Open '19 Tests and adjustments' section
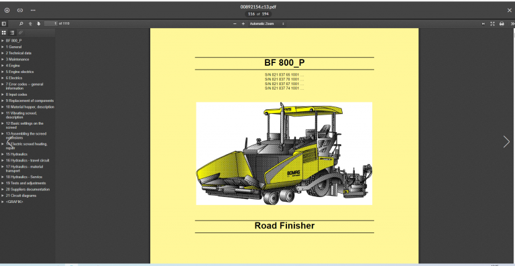515x266 pixels. [x=25, y=183]
